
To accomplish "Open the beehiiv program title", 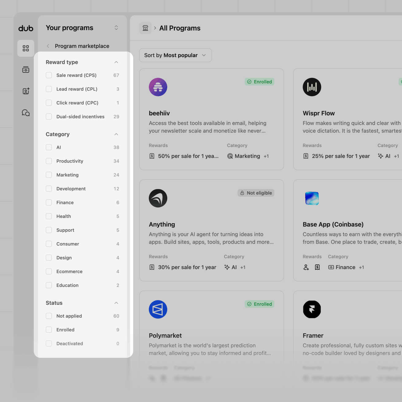I will (159, 113).
